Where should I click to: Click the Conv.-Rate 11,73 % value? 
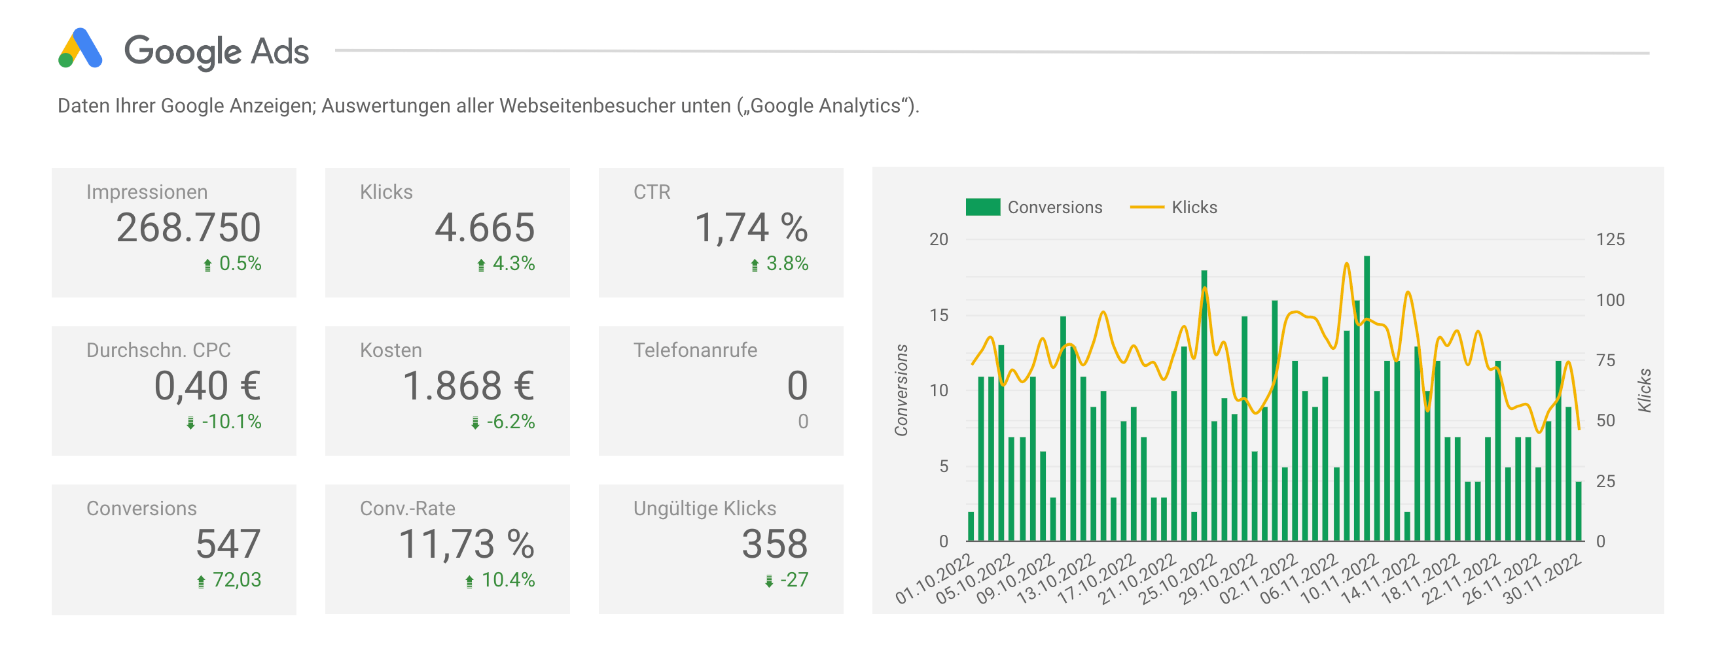click(466, 544)
